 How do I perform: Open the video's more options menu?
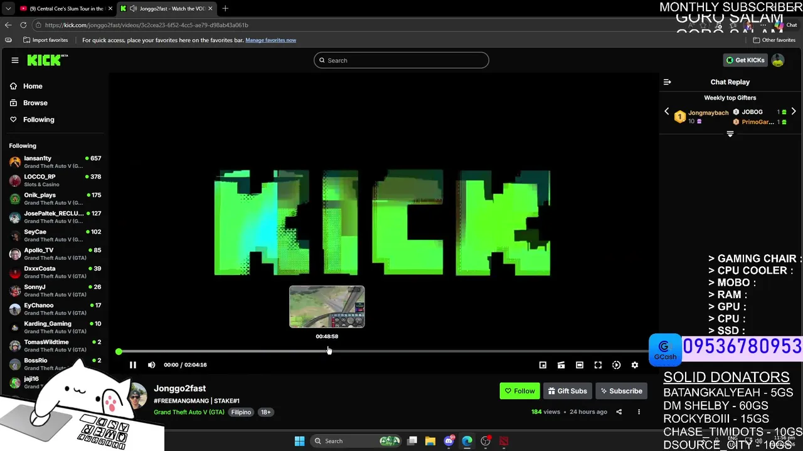click(x=639, y=412)
